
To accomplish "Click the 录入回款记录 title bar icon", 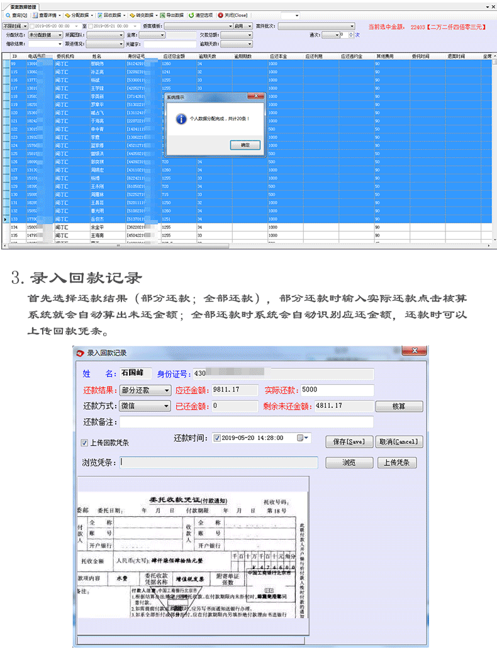I will pyautogui.click(x=81, y=353).
